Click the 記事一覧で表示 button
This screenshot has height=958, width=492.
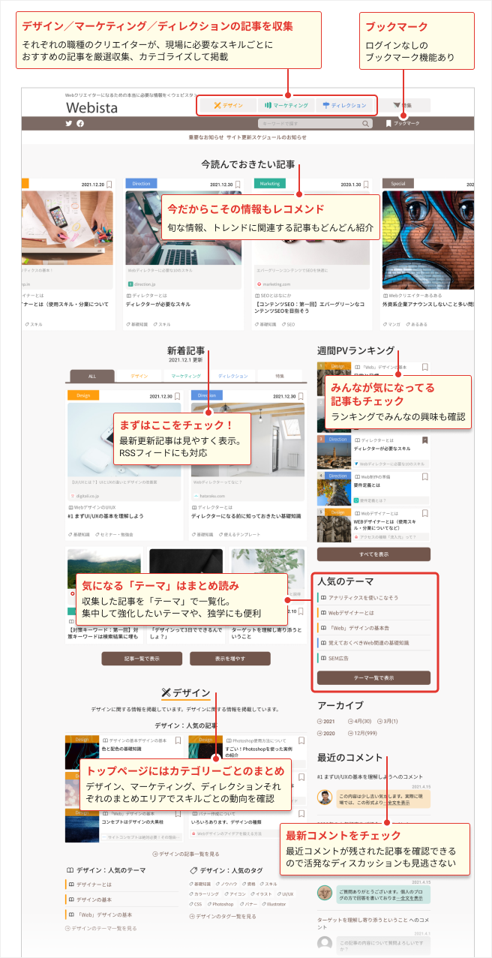(x=142, y=659)
